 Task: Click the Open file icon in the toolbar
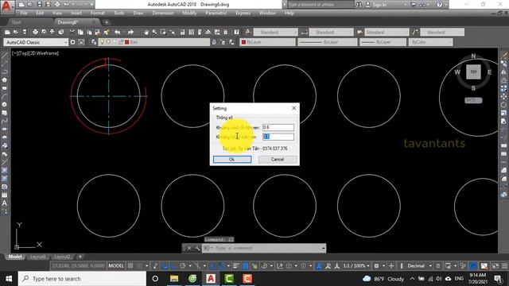(x=16, y=32)
